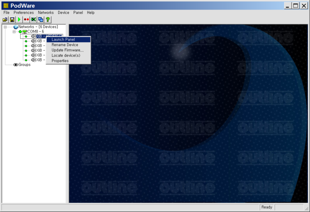This screenshot has height=212, width=310.
Task: Click the green status circle beside COM8
Action: point(20,32)
